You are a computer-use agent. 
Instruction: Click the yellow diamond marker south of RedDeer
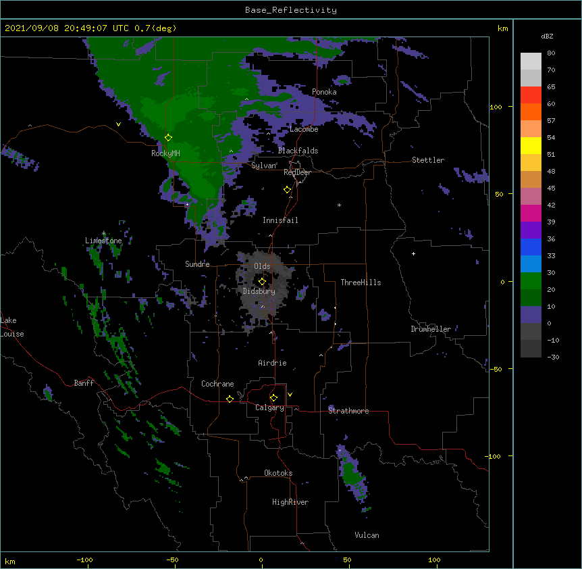tap(288, 190)
